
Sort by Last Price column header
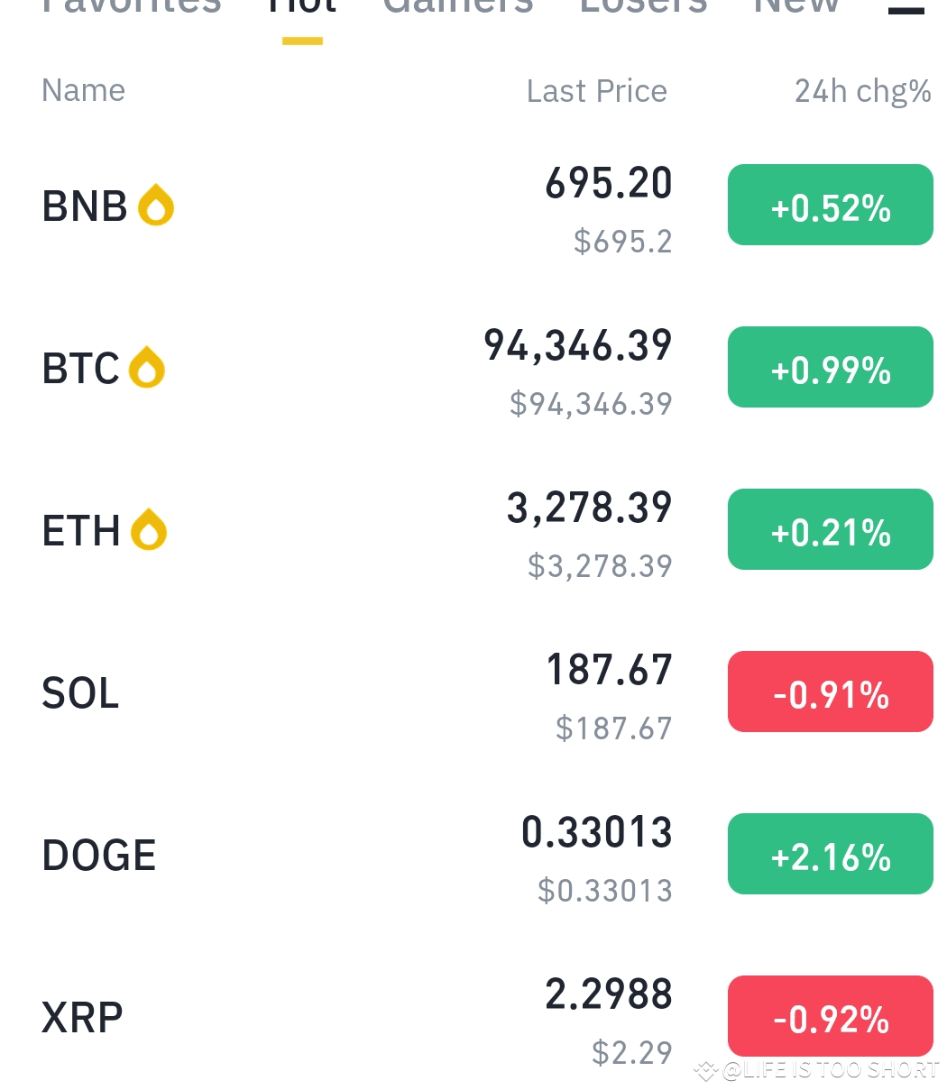tap(596, 91)
